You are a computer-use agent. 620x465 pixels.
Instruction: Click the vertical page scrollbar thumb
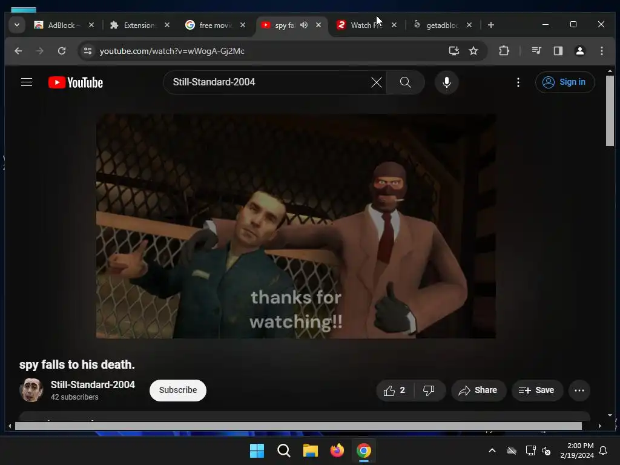(x=610, y=111)
